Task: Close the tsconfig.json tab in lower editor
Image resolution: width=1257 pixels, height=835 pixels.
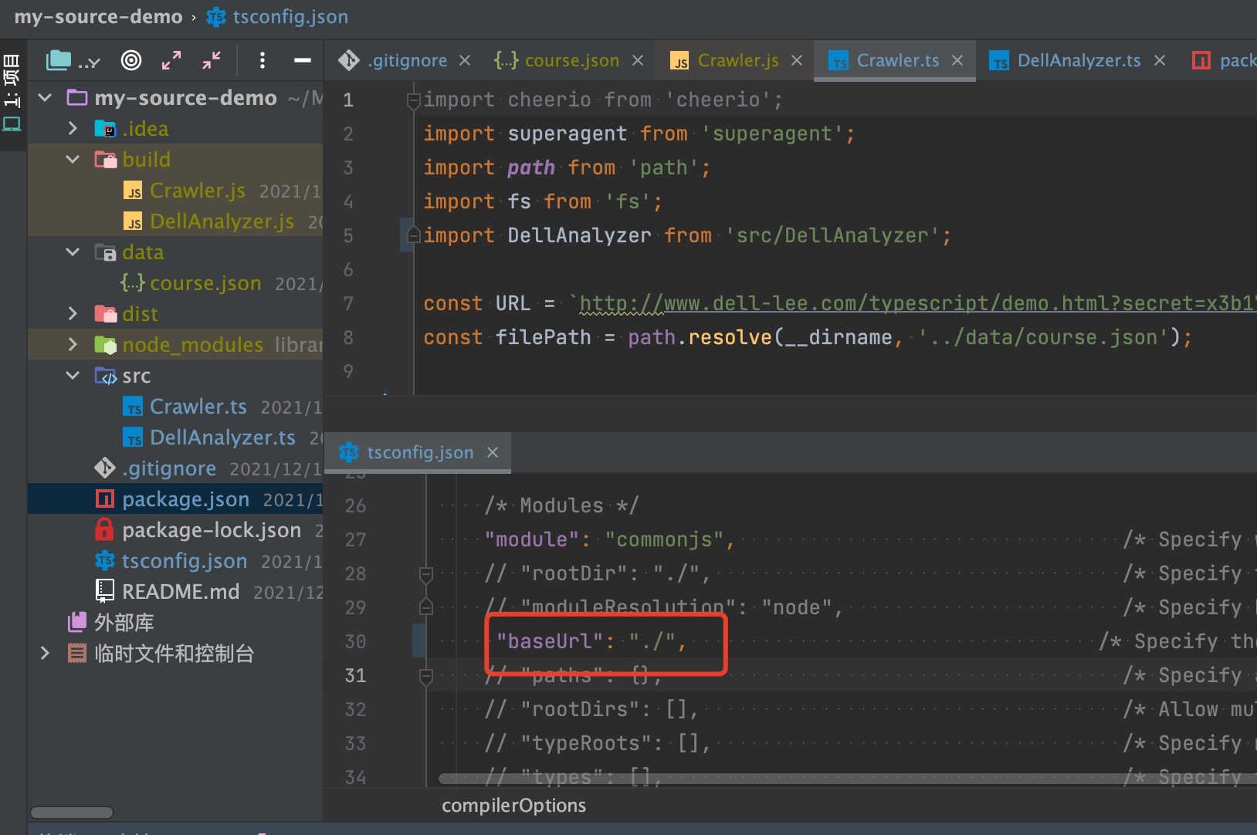Action: (493, 452)
